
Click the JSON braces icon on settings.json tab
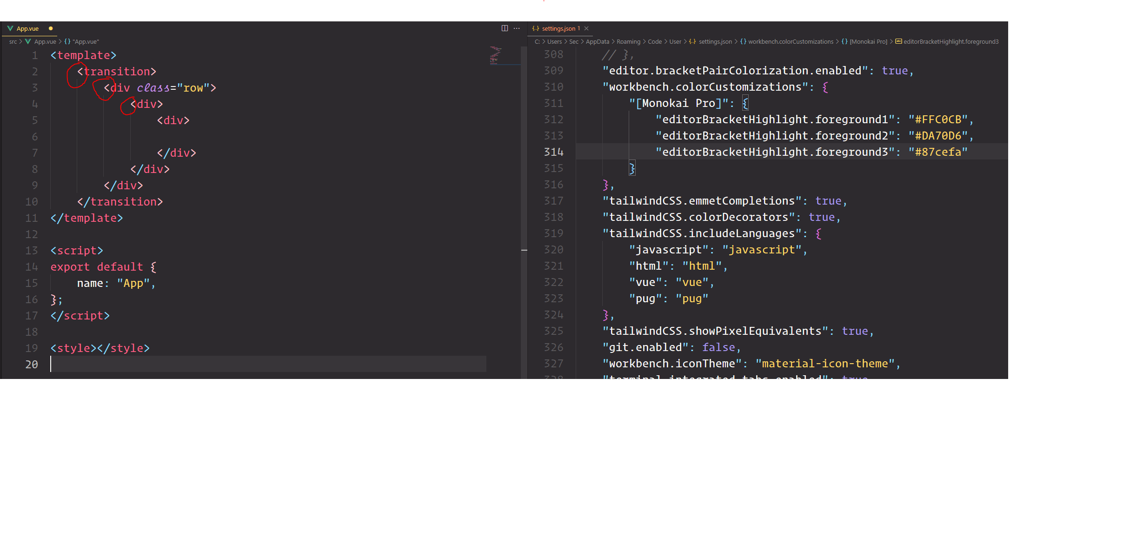[x=536, y=28]
